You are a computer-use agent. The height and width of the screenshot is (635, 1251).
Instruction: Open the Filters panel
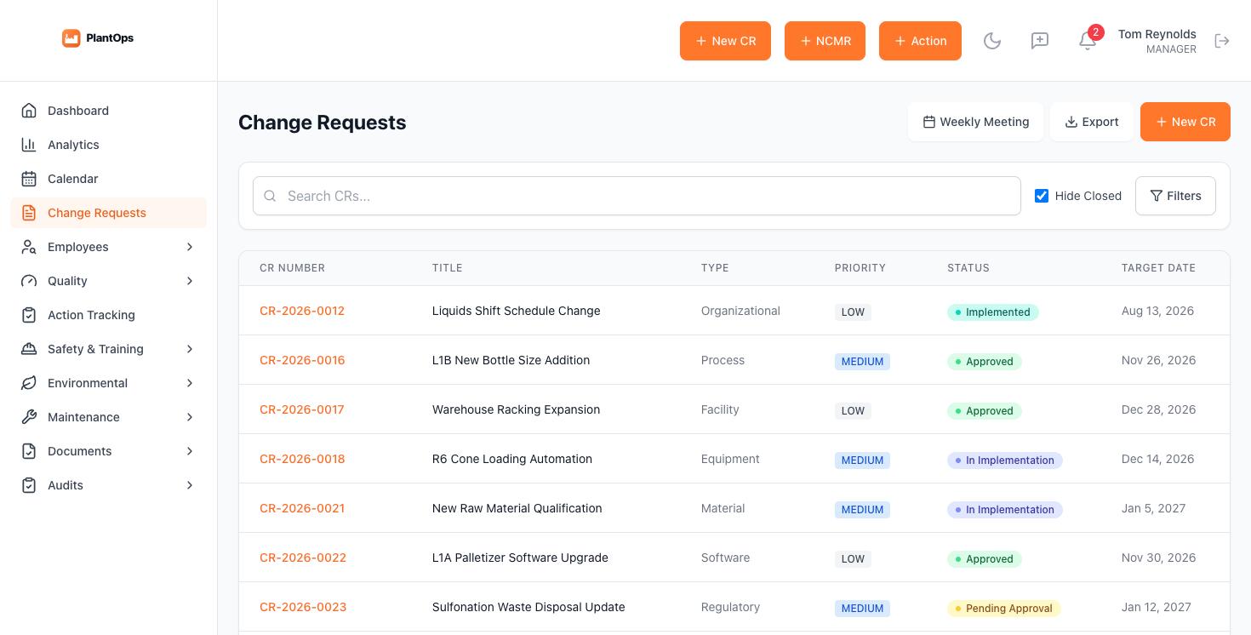pos(1175,196)
